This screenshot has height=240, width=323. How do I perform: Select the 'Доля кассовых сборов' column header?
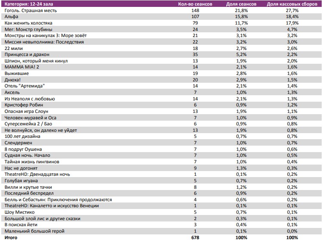(292, 4)
